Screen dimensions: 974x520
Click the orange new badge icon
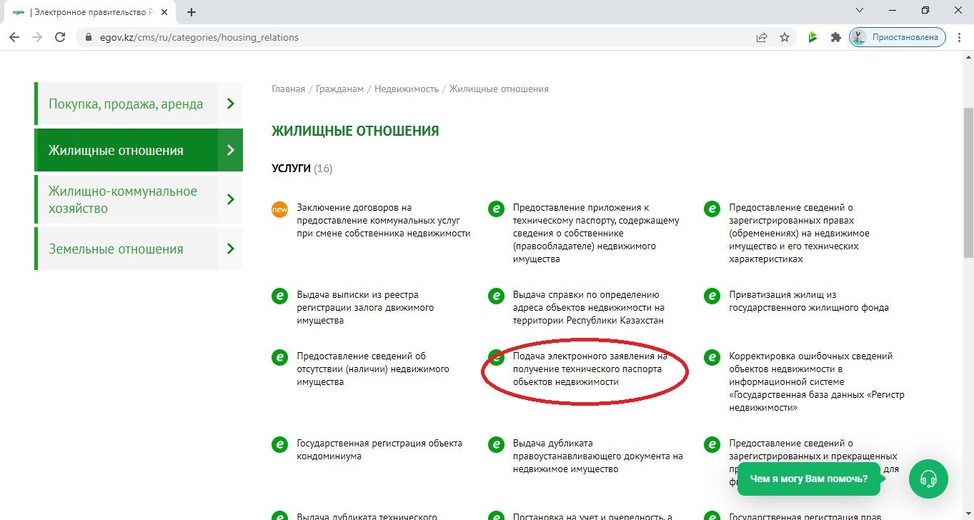[x=280, y=209]
